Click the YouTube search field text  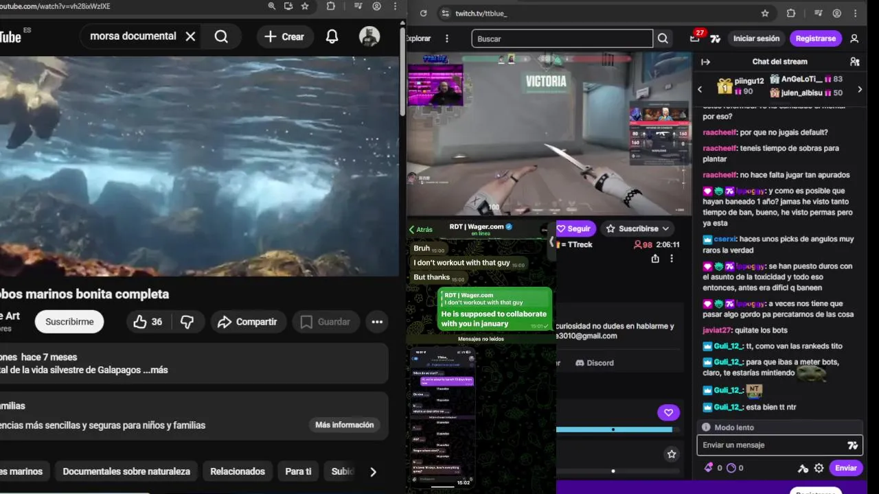coord(133,36)
